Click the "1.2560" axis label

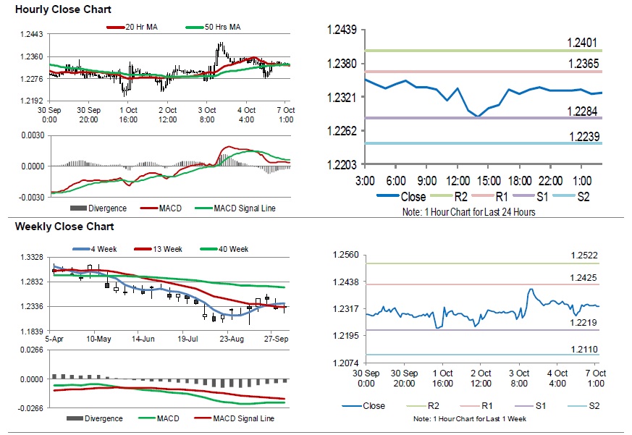[345, 255]
